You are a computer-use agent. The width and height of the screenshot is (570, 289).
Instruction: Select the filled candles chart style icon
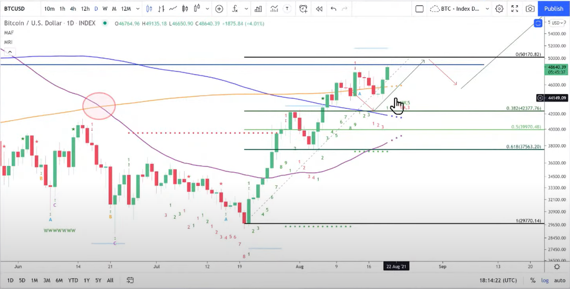pyautogui.click(x=185, y=9)
